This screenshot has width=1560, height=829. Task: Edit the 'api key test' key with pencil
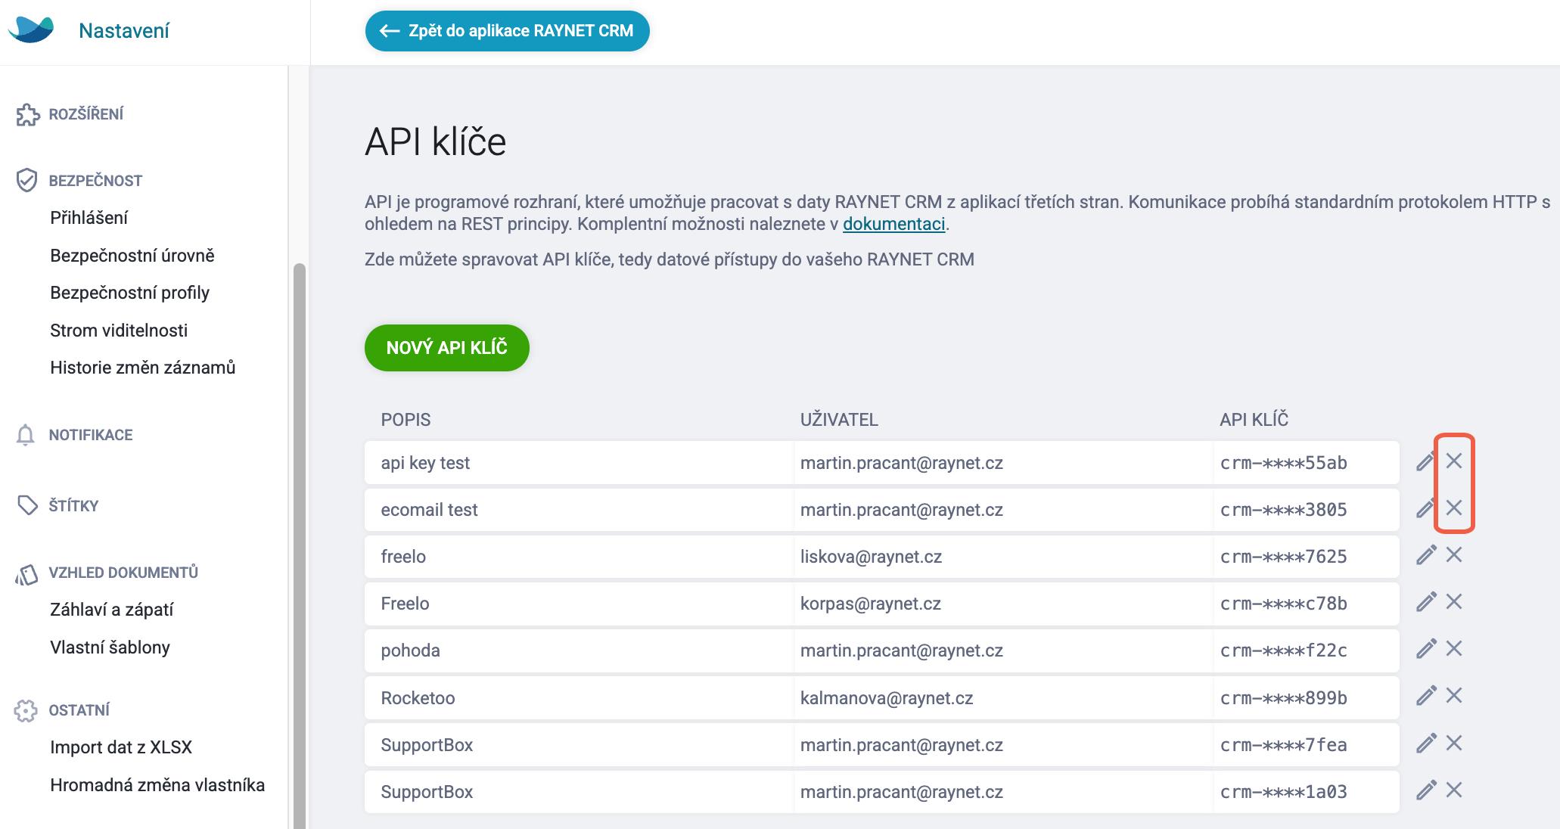tap(1426, 461)
